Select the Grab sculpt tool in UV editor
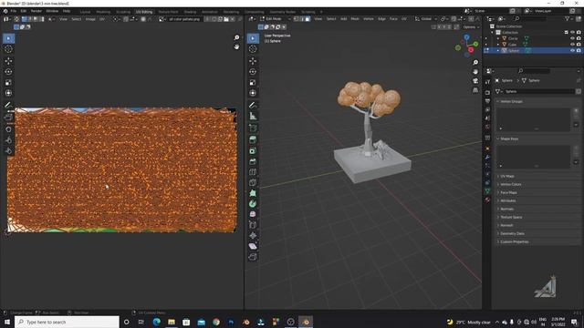 pyautogui.click(x=8, y=129)
